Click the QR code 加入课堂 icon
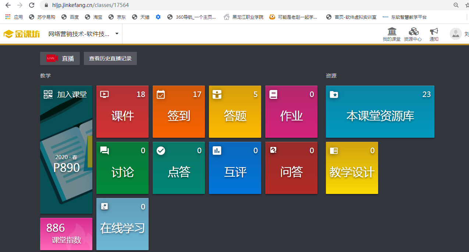This screenshot has height=252, width=469. coord(48,94)
